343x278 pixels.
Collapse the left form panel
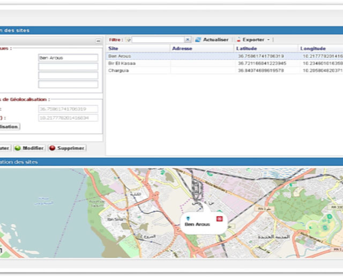tap(98, 41)
